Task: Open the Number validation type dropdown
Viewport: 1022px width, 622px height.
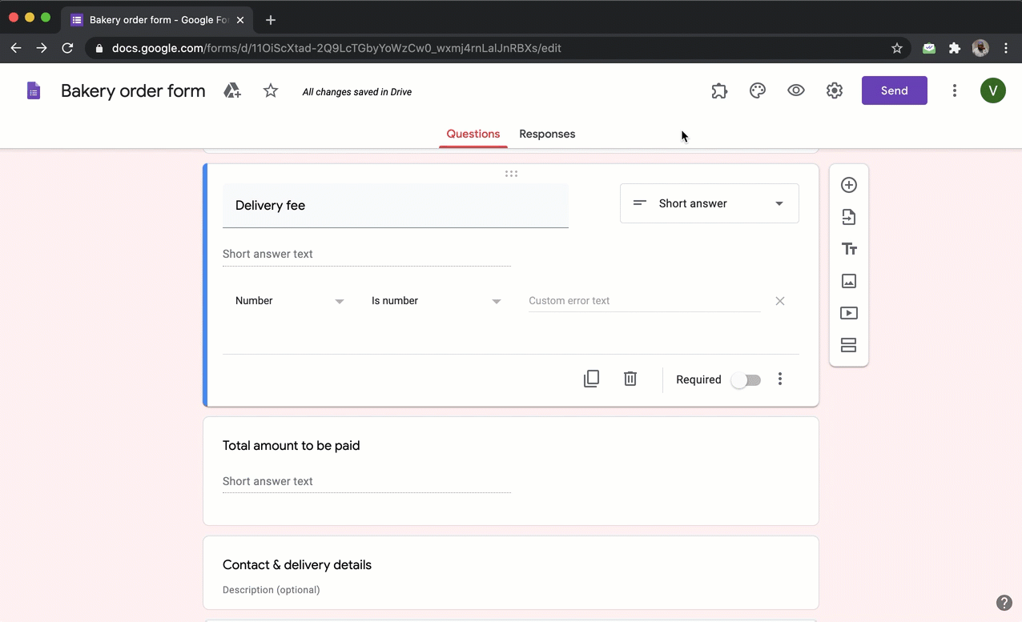Action: pos(290,300)
